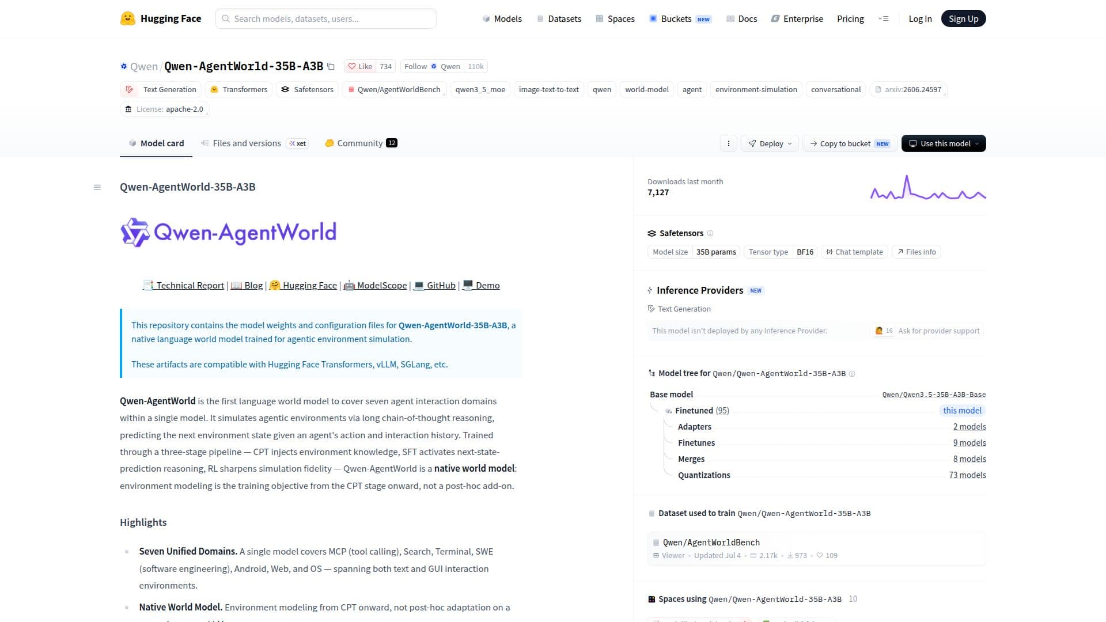Open the three-dot more options menu

coord(728,143)
